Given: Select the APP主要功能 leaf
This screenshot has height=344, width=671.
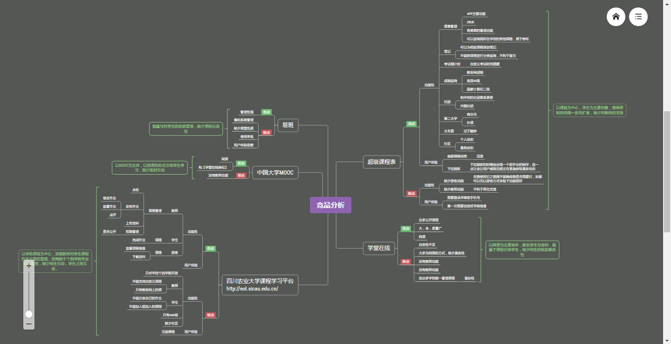Looking at the screenshot, I should tap(476, 14).
